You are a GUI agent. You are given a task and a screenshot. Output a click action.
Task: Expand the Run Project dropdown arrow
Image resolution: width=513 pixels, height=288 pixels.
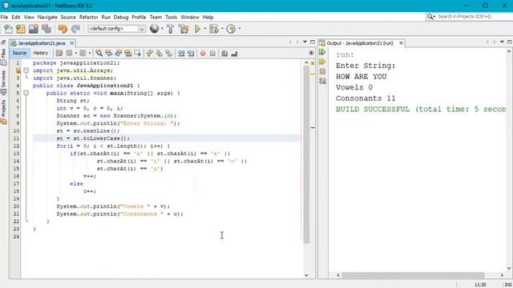point(205,29)
